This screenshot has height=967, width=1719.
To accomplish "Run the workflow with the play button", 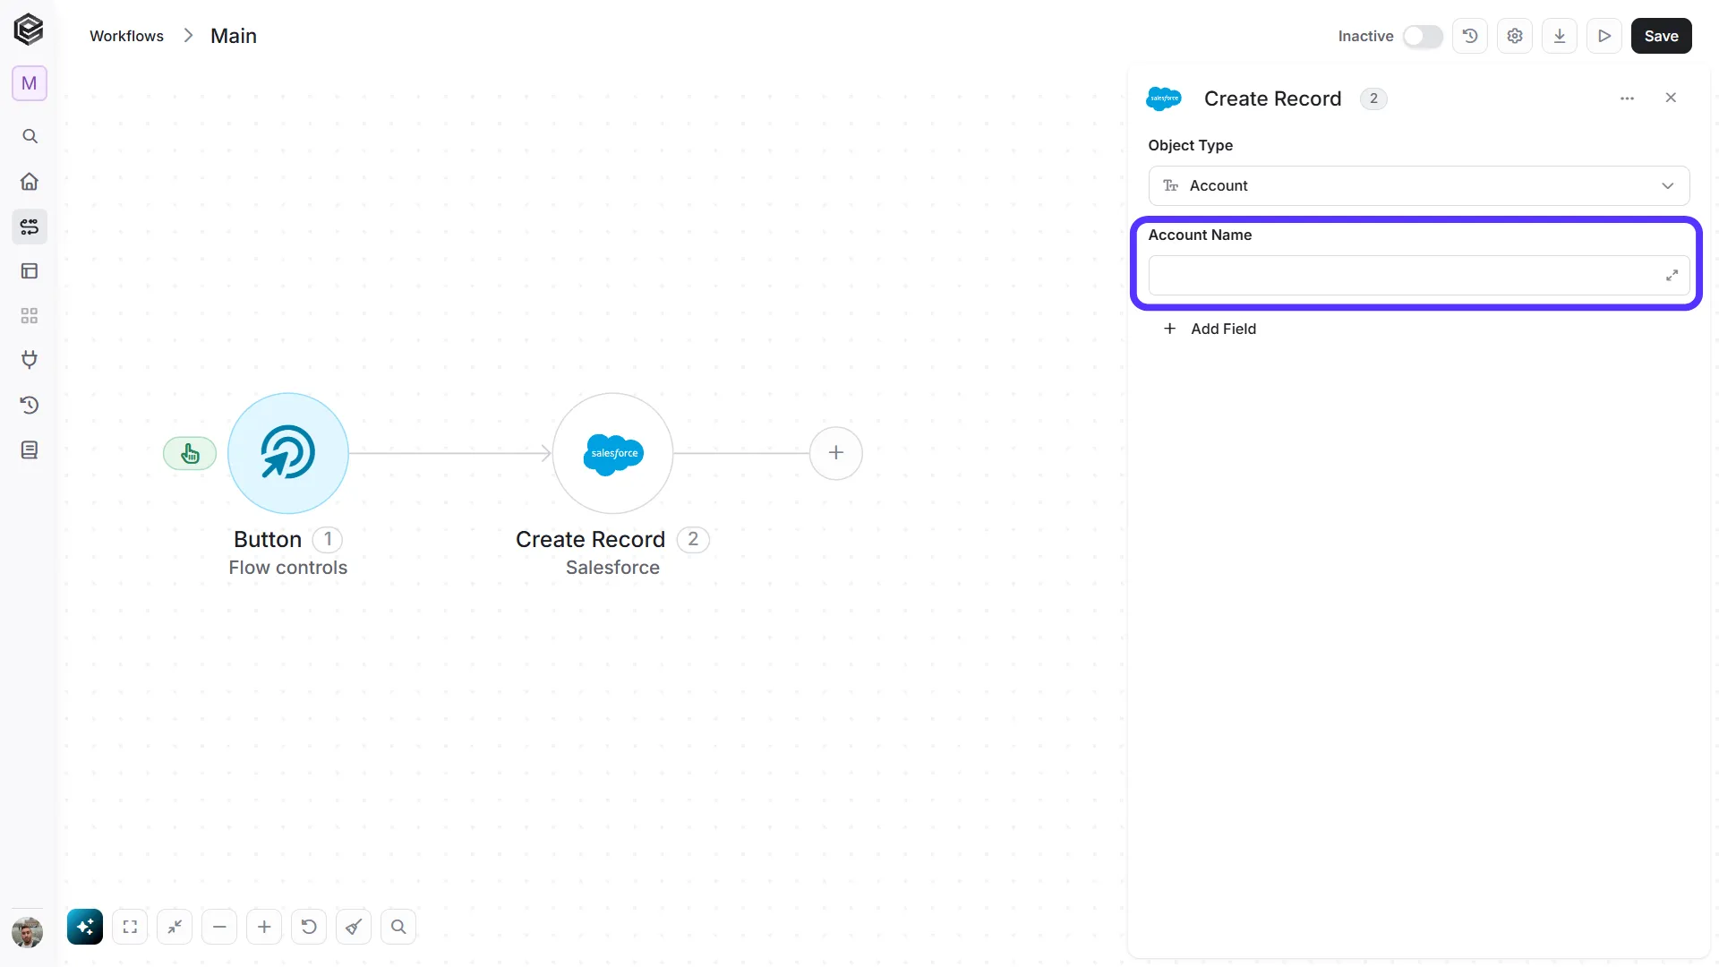I will point(1604,36).
